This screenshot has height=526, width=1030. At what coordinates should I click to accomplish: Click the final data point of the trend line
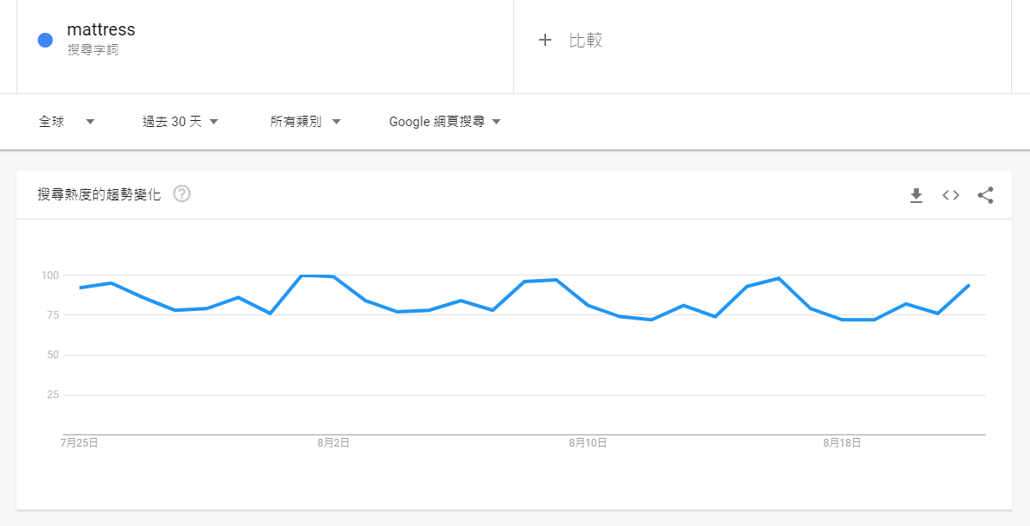969,285
